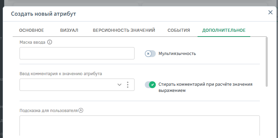Screen dimensions: 278x138
Task: Click the Ввод комментария к значению атрибута label
Action: [x=61, y=73]
